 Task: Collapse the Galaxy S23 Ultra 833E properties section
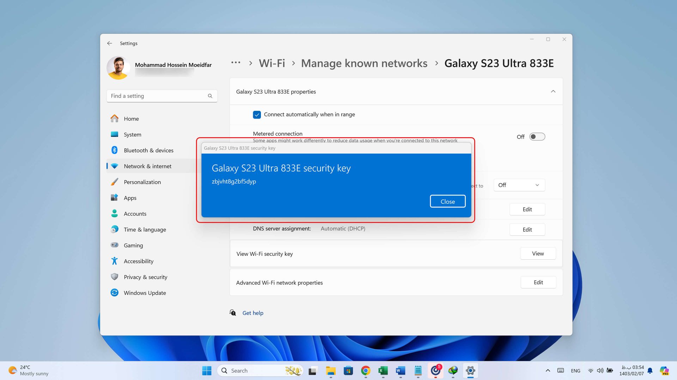tap(553, 91)
